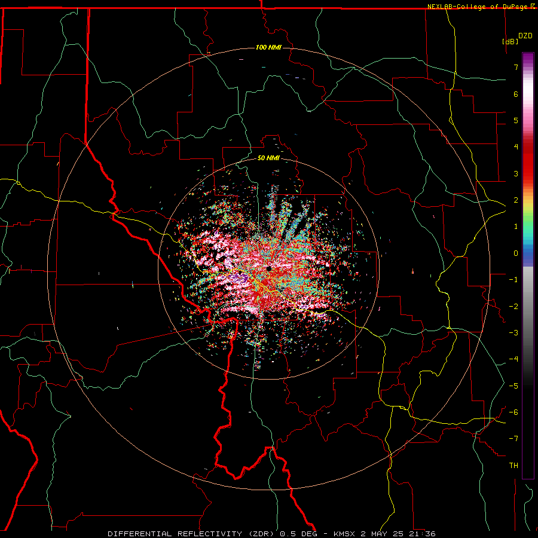Screen dimensions: 538x538
Task: Click the 0.5 DEG elevation label in caption
Action: [298, 534]
